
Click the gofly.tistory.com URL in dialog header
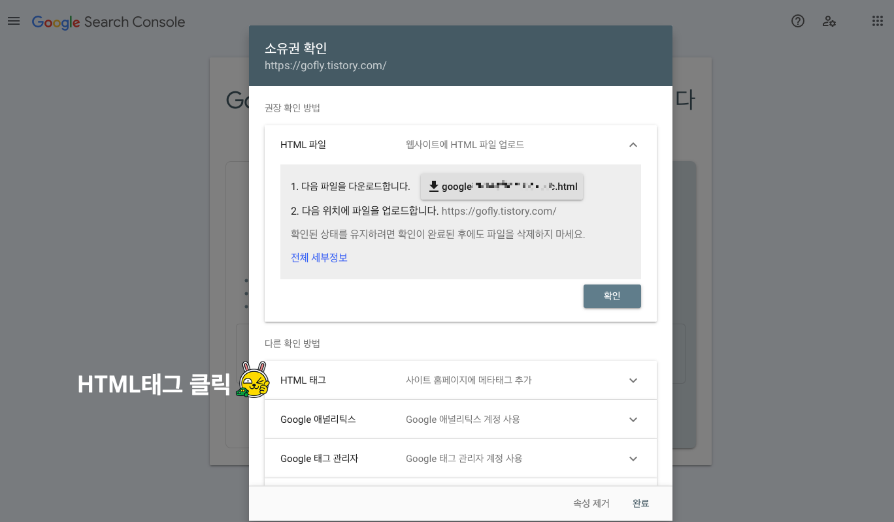[x=325, y=66]
